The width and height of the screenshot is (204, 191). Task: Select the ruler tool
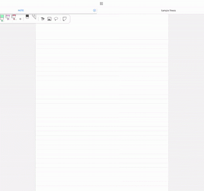coord(34,17)
